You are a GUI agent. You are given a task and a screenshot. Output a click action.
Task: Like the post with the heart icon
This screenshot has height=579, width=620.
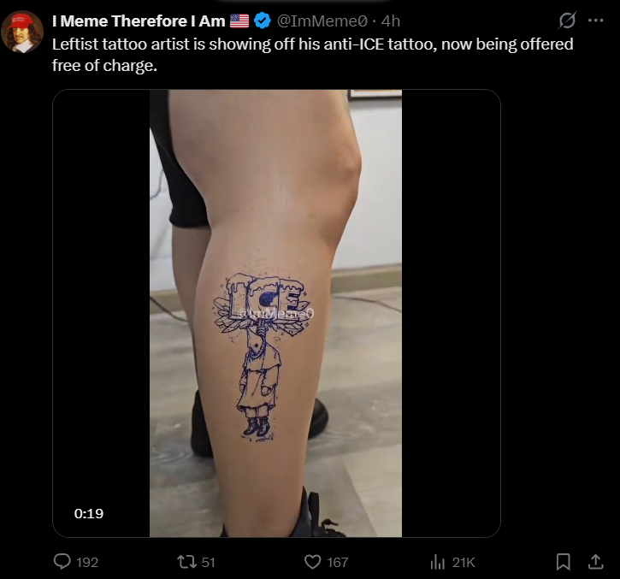coord(312,562)
